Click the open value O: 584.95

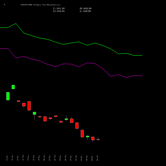(59, 11)
